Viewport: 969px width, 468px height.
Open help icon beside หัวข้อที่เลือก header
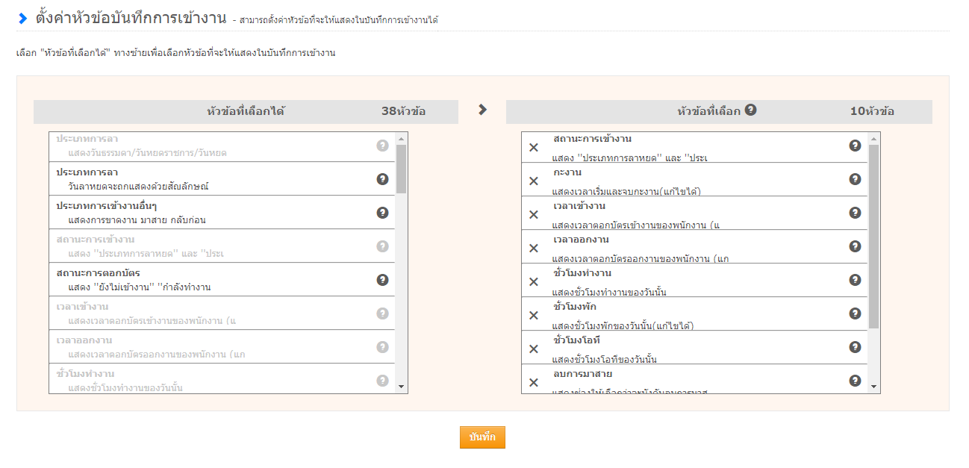click(x=751, y=110)
